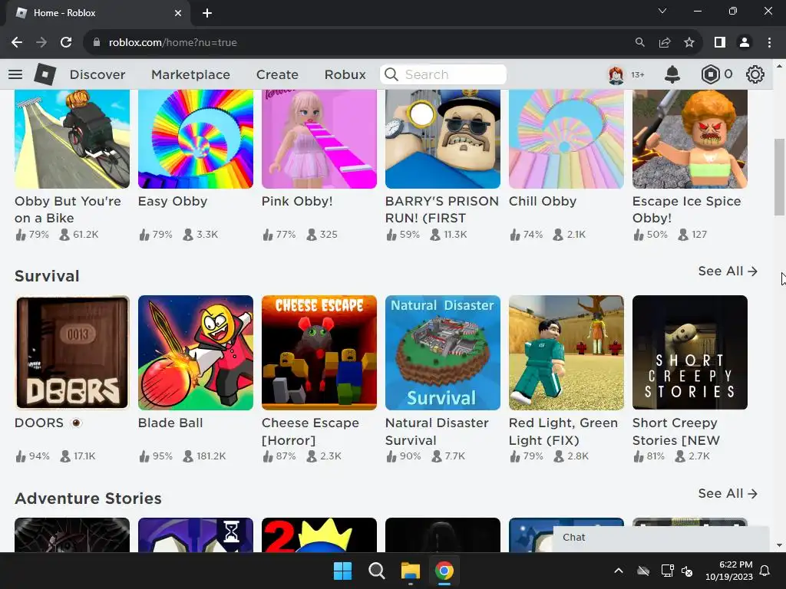The width and height of the screenshot is (786, 589).
Task: Click the network tray icon
Action: (667, 571)
